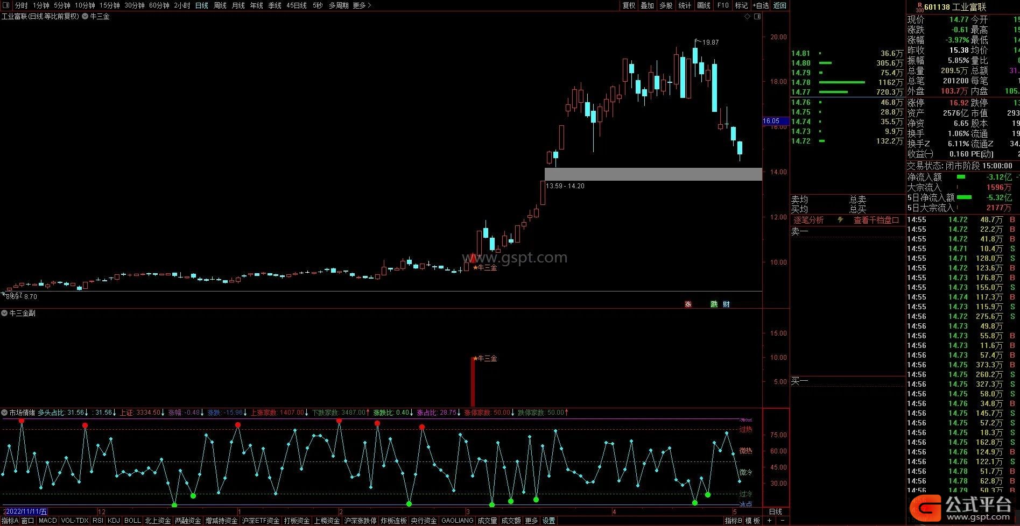Click the 牛三金 star signal on the candlestick chart

pos(485,267)
